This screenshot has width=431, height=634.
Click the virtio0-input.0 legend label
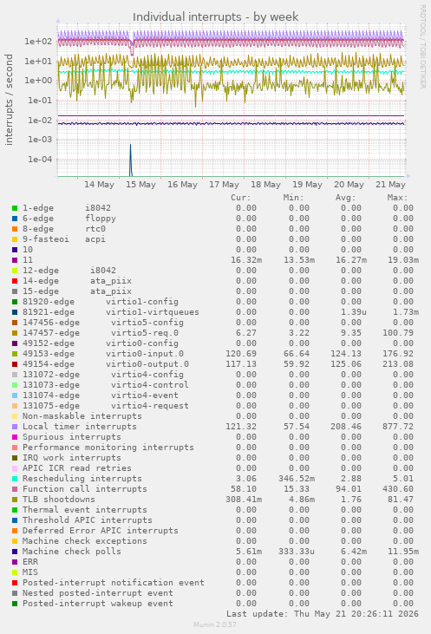click(x=145, y=354)
